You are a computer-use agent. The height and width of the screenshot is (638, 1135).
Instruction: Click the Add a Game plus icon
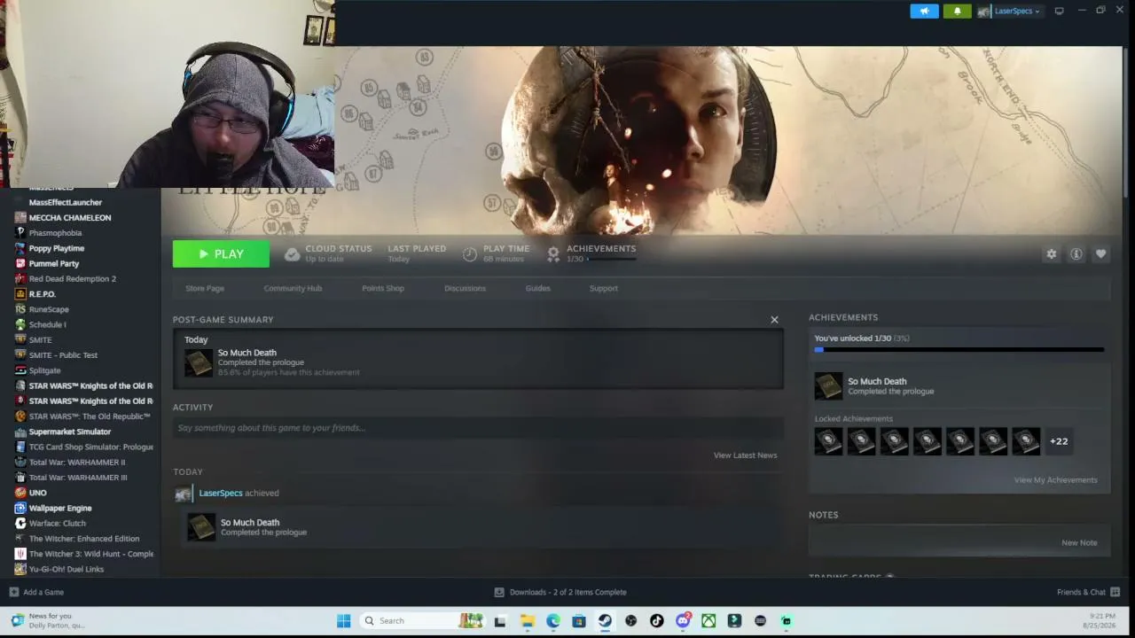click(13, 592)
